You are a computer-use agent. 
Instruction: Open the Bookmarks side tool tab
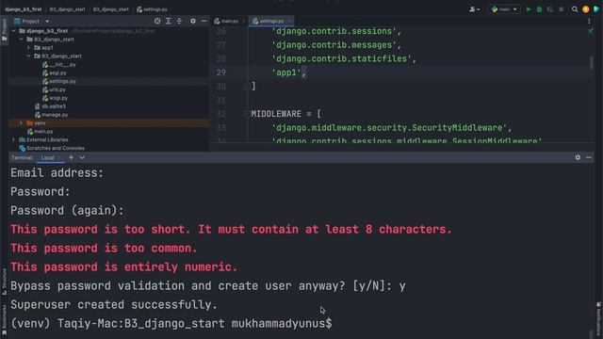point(4,319)
